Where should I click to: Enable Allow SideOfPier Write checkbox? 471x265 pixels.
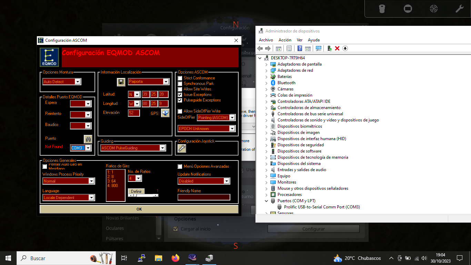pos(180,111)
